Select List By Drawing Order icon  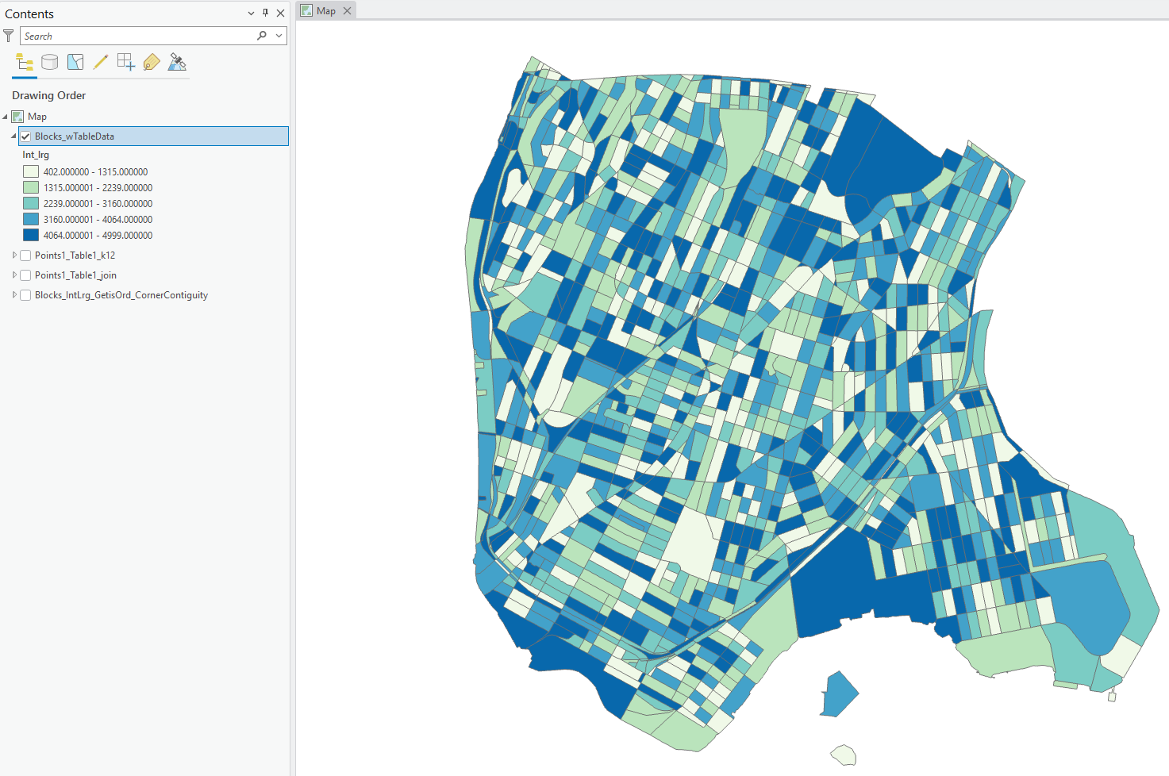23,62
